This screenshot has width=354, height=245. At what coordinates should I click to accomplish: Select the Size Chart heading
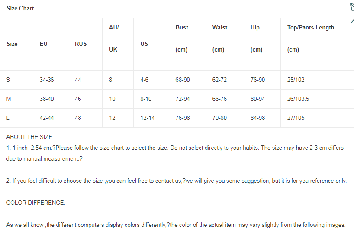20,8
